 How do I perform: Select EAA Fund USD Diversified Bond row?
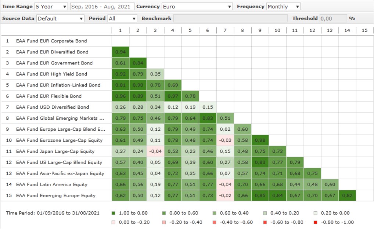point(52,107)
